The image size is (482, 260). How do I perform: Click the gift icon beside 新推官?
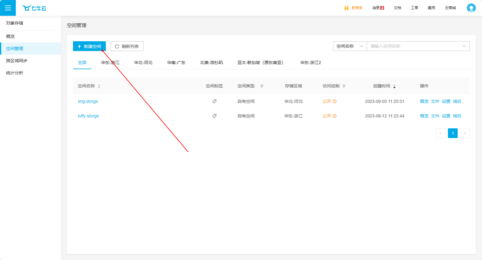coord(346,8)
